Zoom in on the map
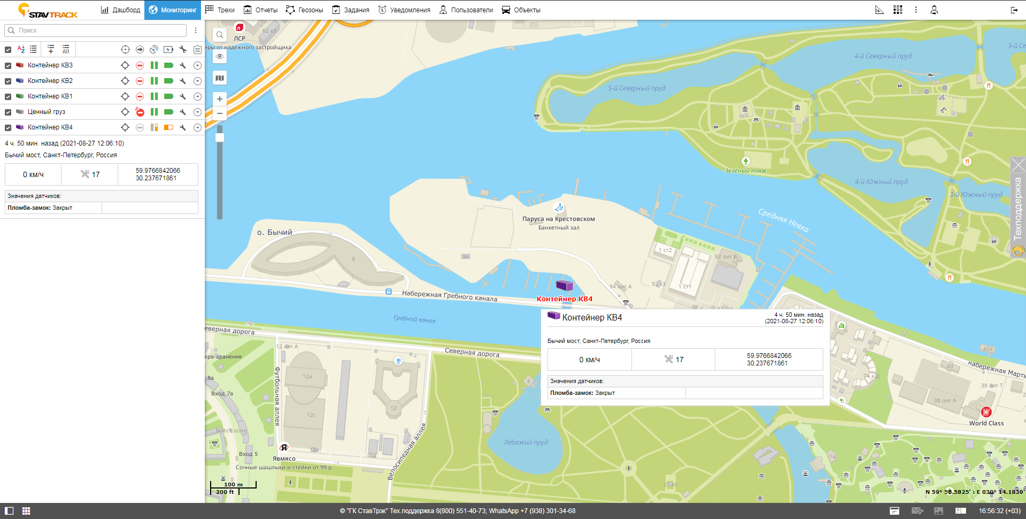The height and width of the screenshot is (519, 1026). (219, 99)
